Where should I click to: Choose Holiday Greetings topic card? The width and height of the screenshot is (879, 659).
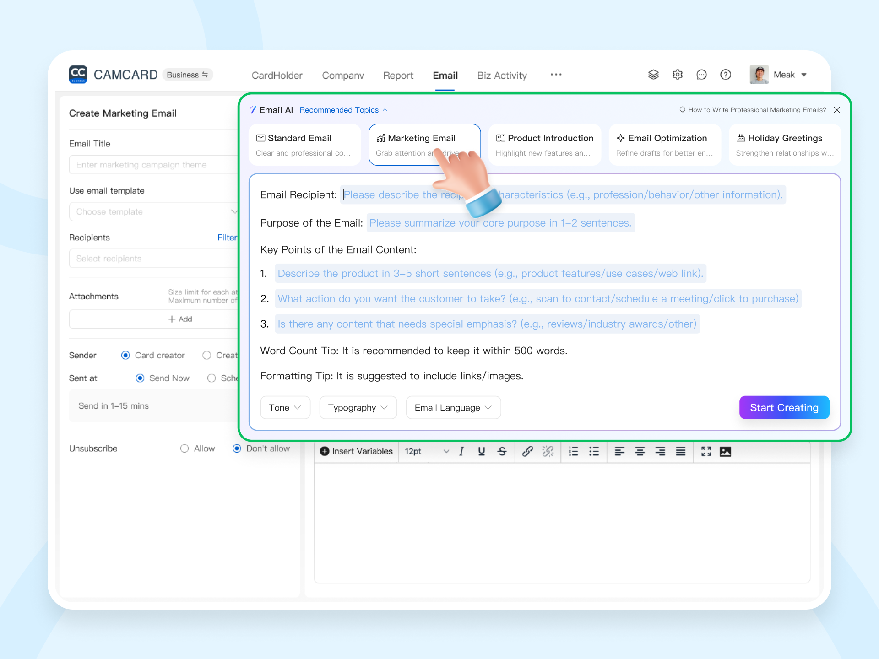(785, 145)
